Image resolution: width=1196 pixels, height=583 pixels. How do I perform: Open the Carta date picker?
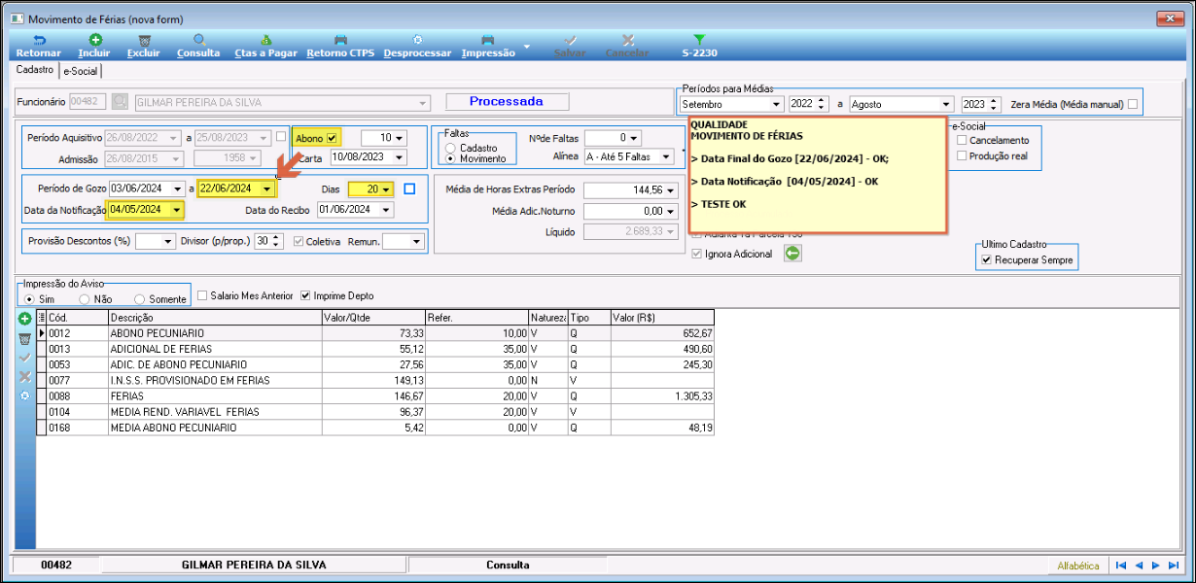(x=397, y=156)
